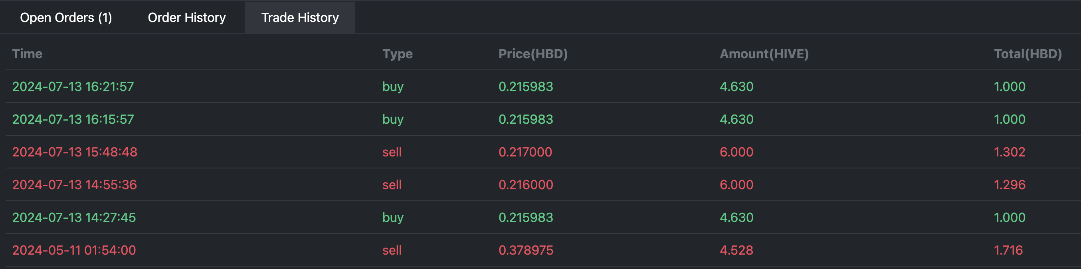Click the 1.716 HBD total
The width and height of the screenshot is (1081, 269).
pyautogui.click(x=1008, y=250)
